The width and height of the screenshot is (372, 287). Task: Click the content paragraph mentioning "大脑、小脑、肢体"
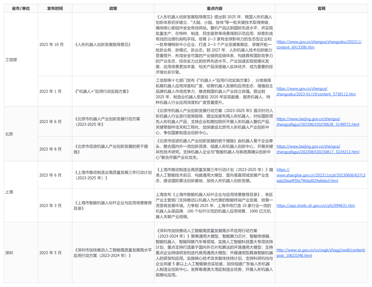click(214, 44)
